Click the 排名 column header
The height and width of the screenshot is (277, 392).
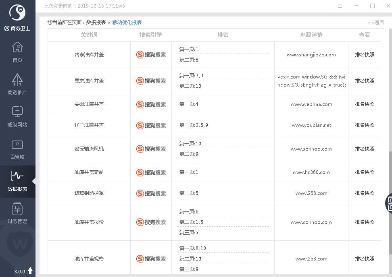click(x=223, y=35)
